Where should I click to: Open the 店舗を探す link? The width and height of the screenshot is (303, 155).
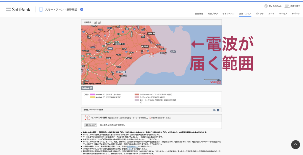(295, 6)
